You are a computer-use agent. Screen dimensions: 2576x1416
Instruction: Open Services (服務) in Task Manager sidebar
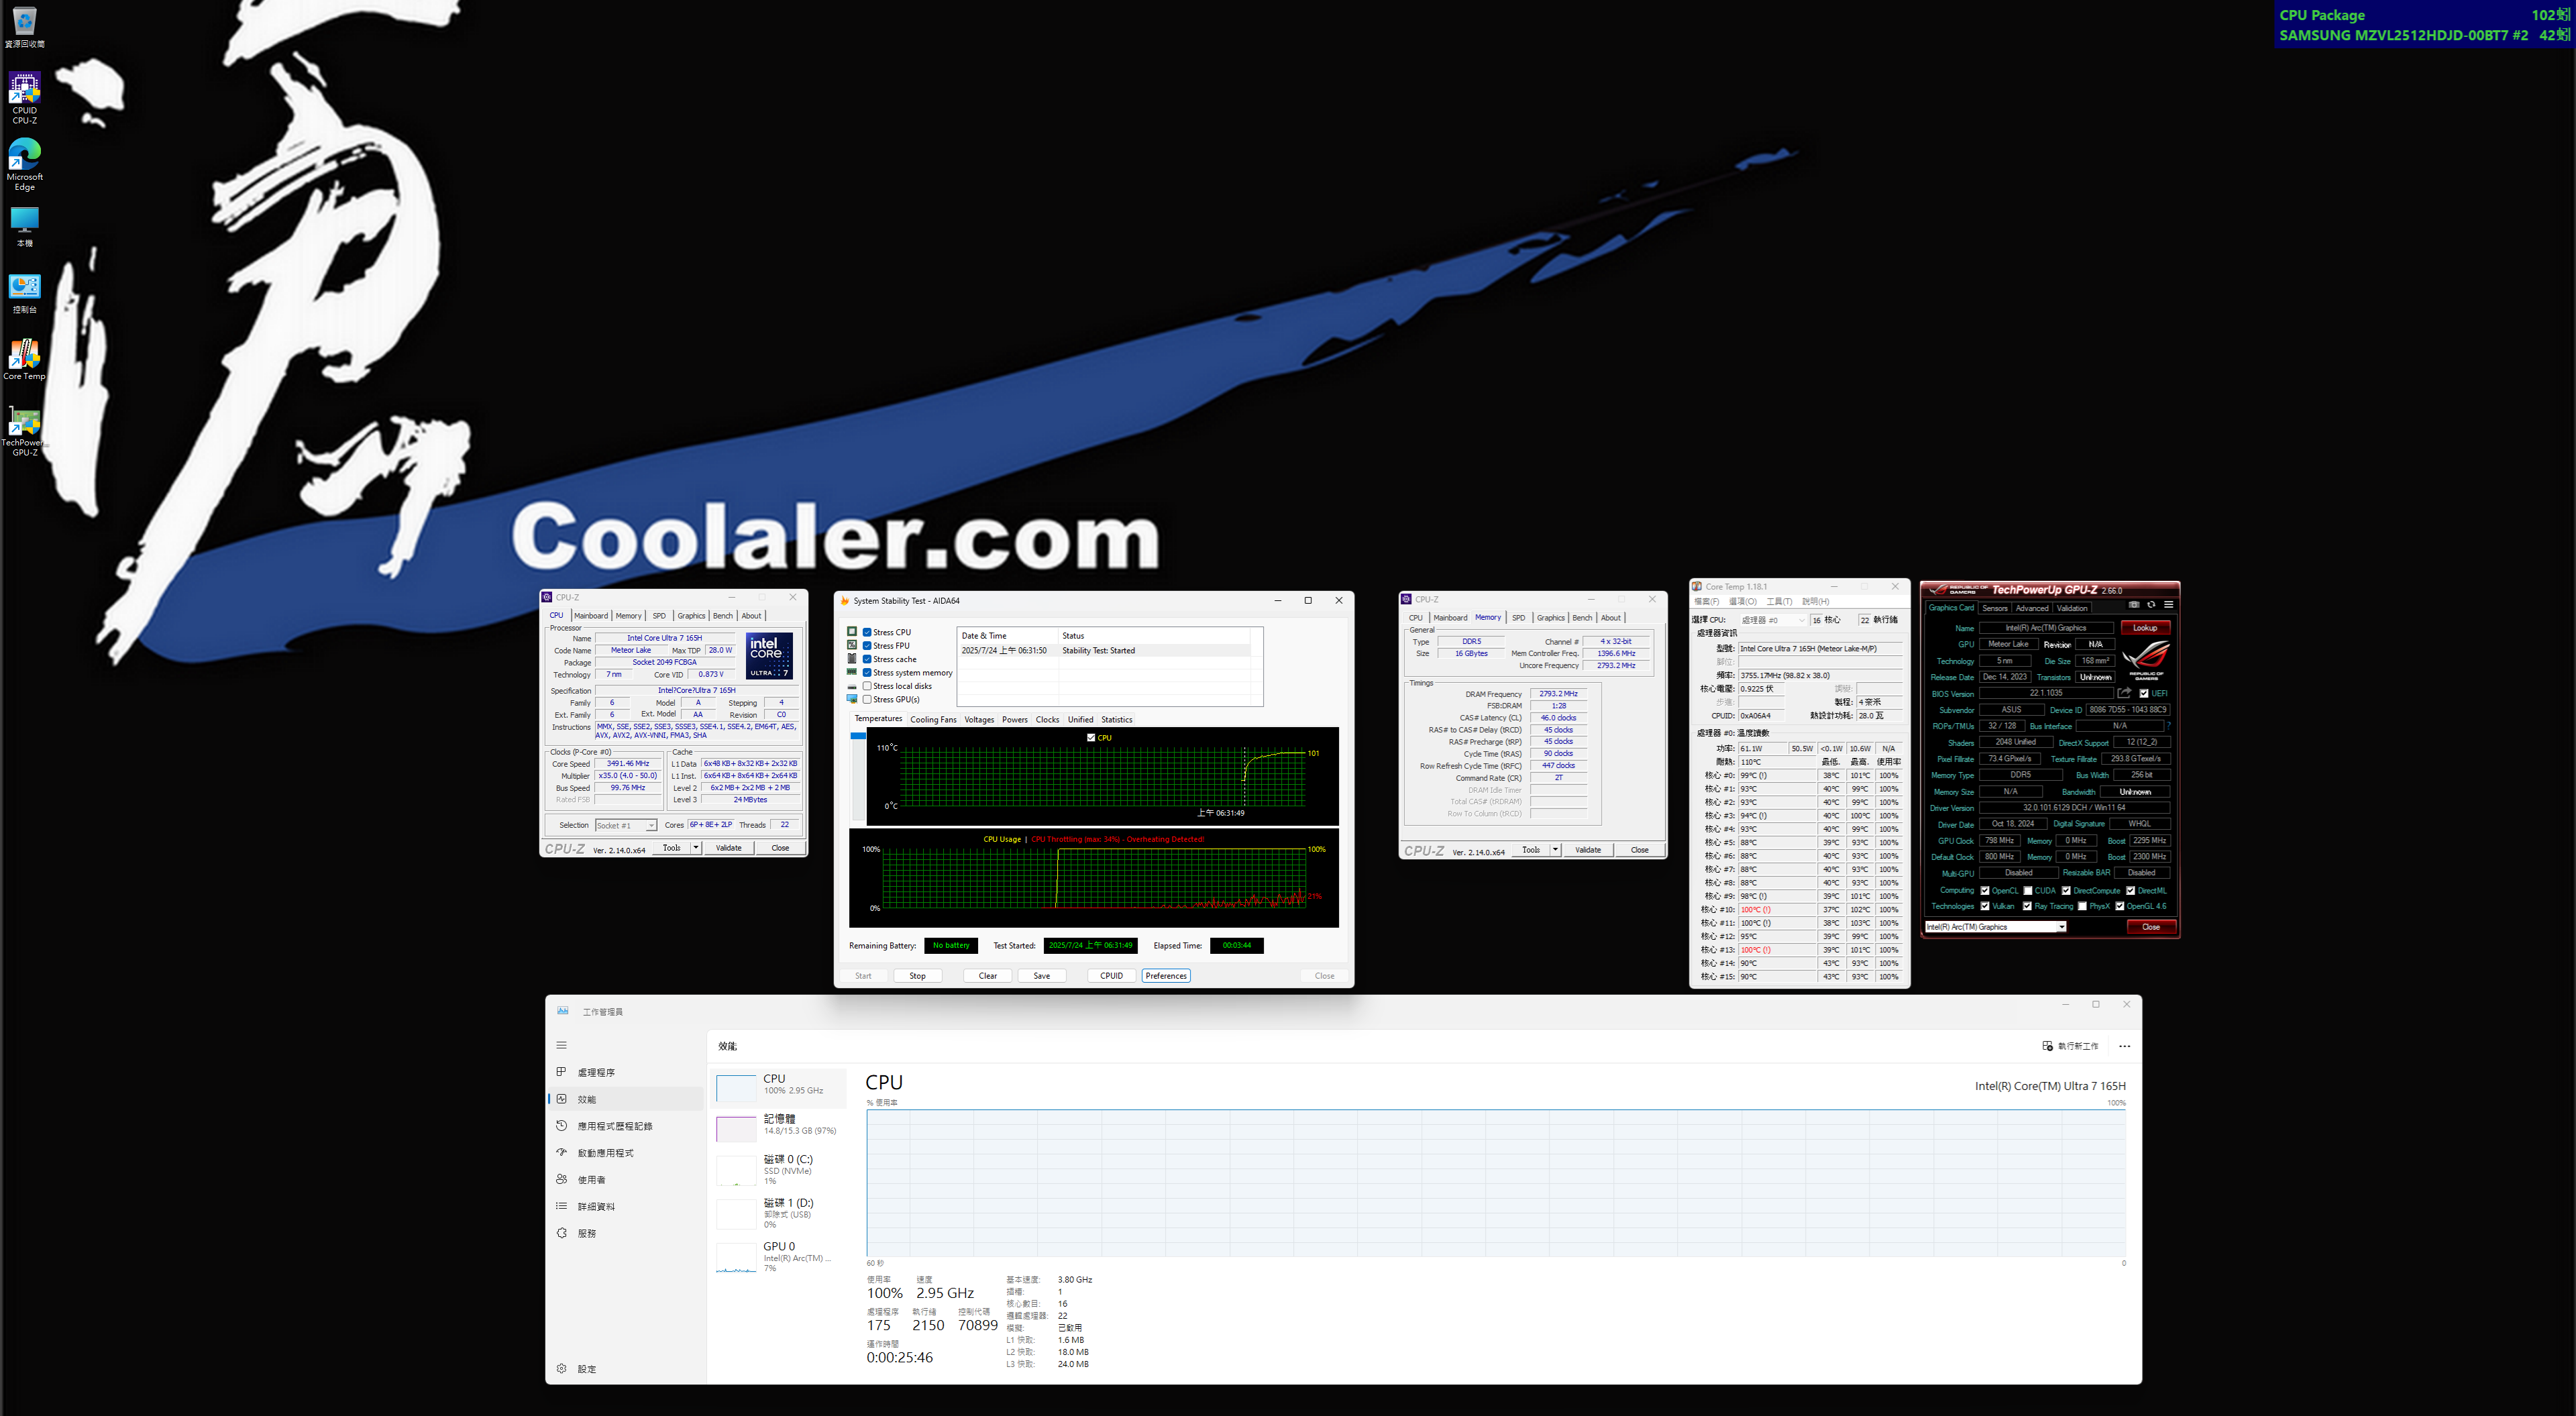(x=625, y=1233)
